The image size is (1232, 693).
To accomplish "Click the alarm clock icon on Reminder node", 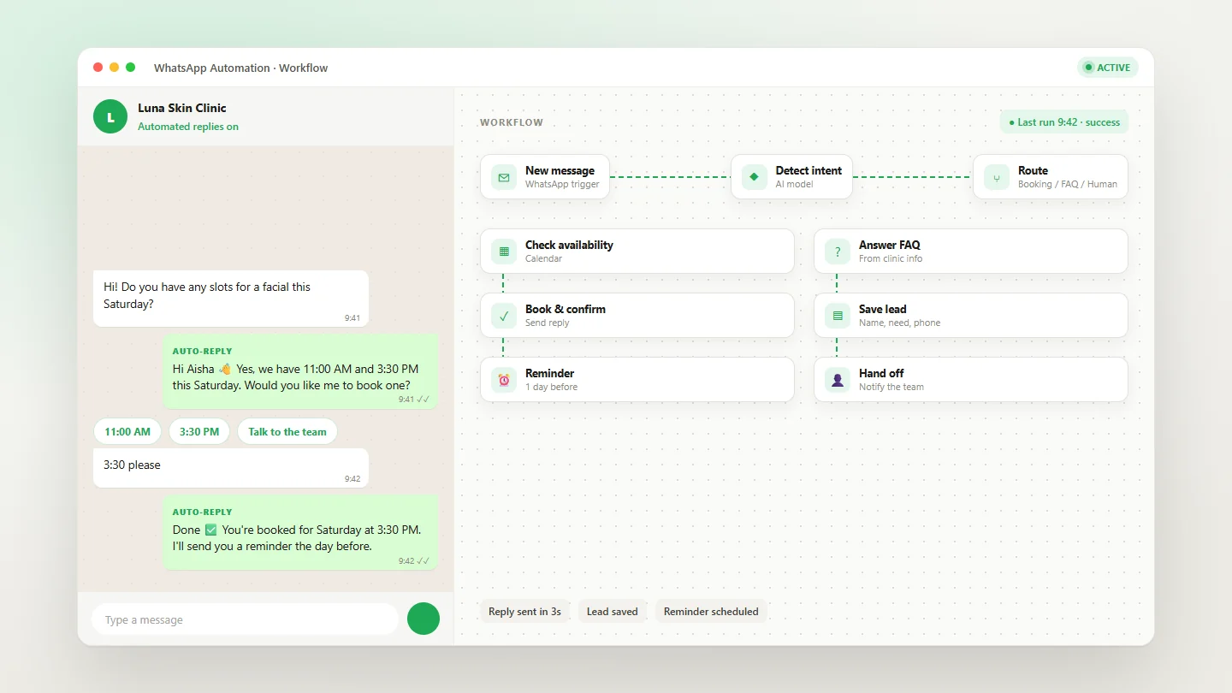I will click(x=504, y=380).
